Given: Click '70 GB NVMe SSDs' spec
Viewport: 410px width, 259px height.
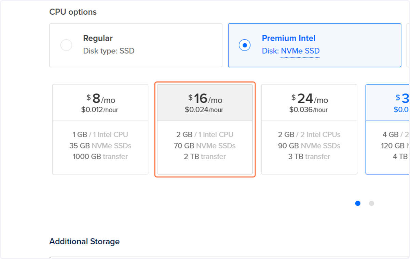Looking at the screenshot, I should pos(205,146).
